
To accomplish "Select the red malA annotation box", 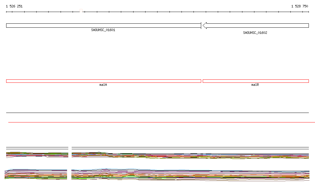I will point(104,81).
